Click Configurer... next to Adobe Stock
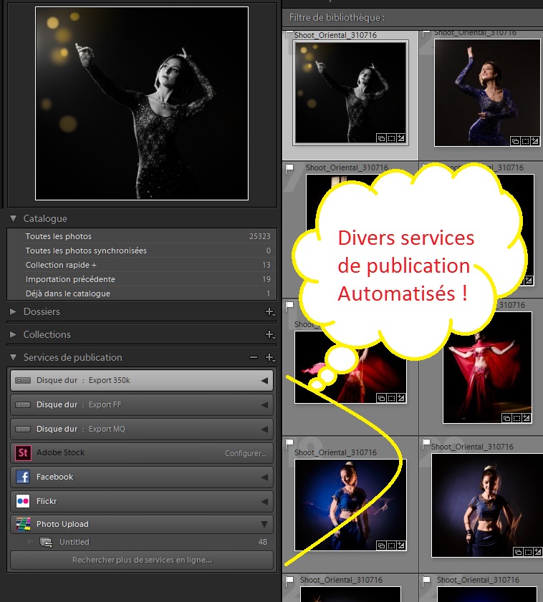Viewport: 543px width, 602px height. pyautogui.click(x=246, y=453)
